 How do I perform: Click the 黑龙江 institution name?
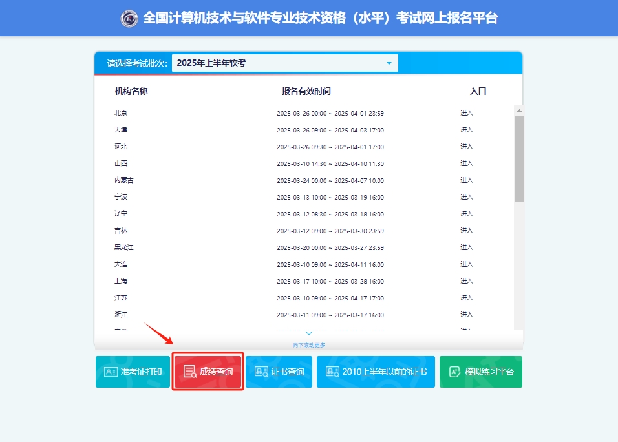point(124,247)
